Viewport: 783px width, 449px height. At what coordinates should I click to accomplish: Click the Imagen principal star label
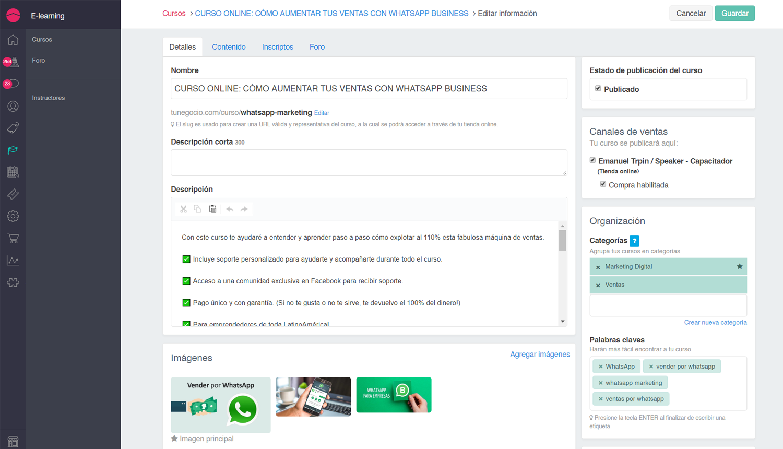pos(203,439)
